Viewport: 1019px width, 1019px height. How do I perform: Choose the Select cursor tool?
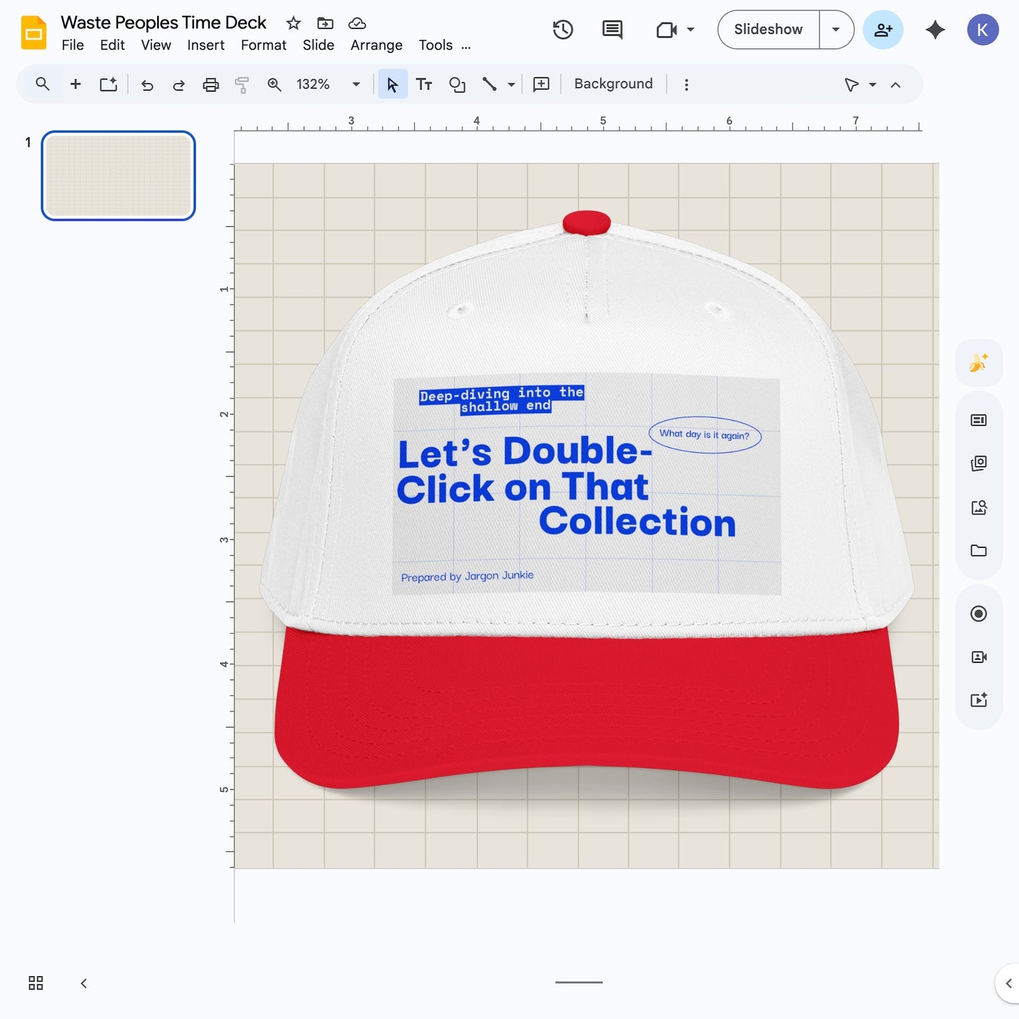coord(393,85)
